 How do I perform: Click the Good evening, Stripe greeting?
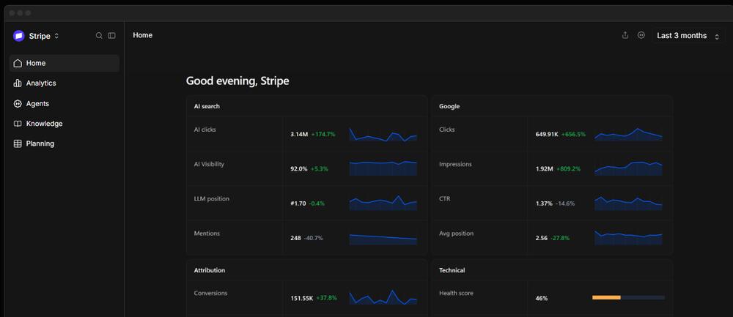[x=237, y=81]
